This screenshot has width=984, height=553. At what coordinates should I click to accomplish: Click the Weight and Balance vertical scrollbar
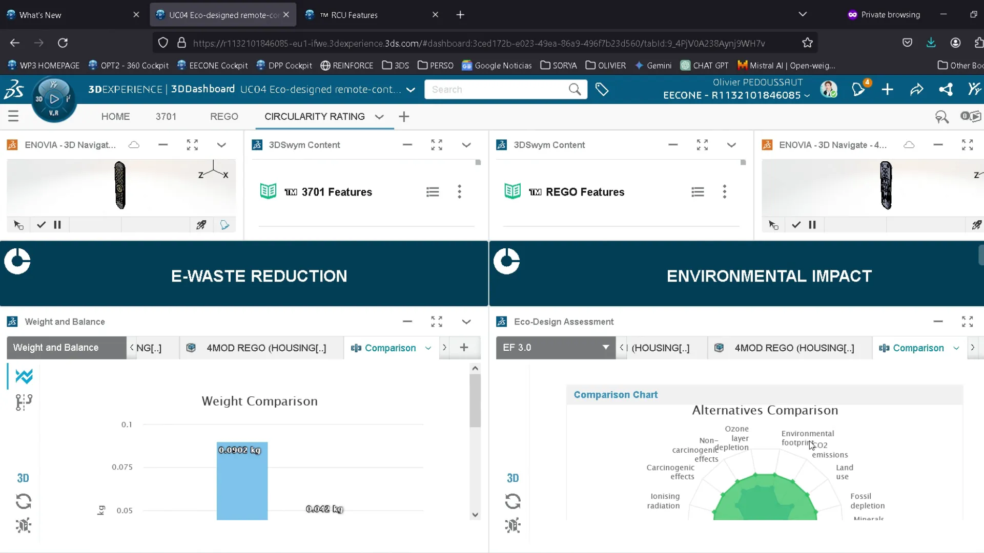pos(475,400)
